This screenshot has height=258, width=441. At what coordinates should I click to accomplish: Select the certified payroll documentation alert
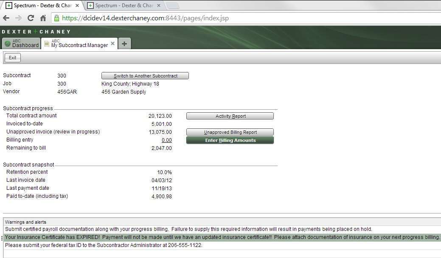(x=188, y=229)
